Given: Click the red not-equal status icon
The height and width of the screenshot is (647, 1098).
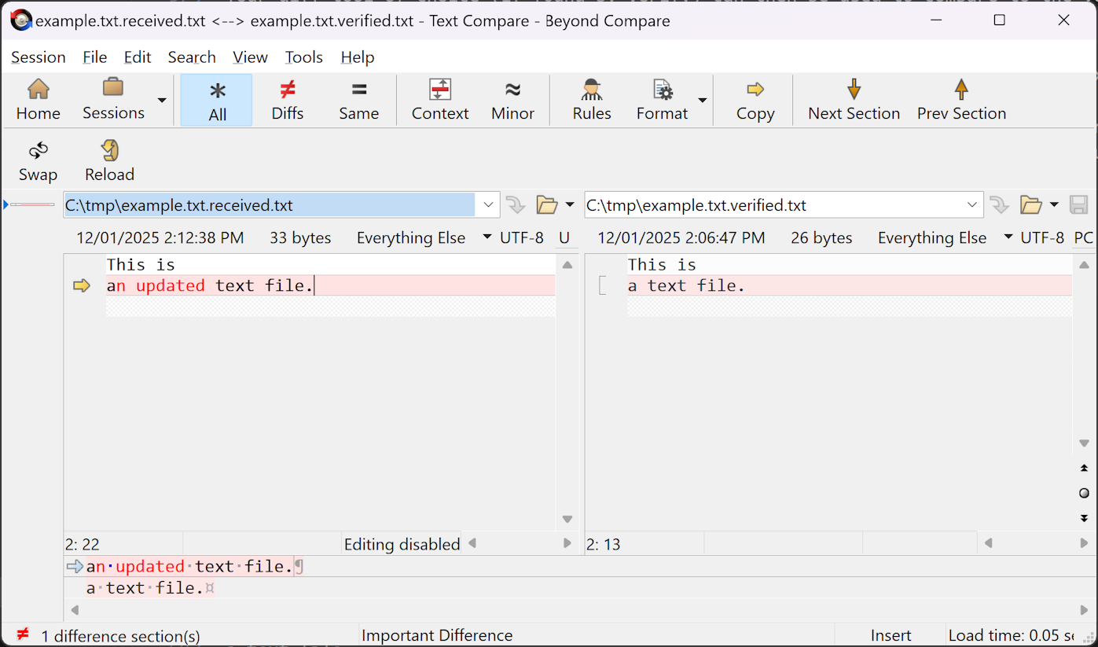Looking at the screenshot, I should pyautogui.click(x=23, y=634).
